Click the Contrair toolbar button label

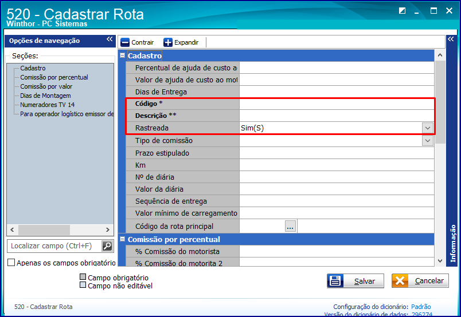(143, 42)
